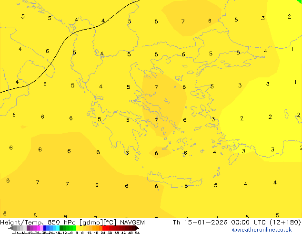This screenshot has height=234, width=302.
Task: Click the grey left arrow end of the scale
Action: (11, 228)
